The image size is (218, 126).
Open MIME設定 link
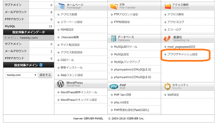(67, 30)
